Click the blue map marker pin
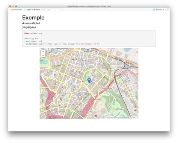The image size is (178, 143). (x=89, y=80)
